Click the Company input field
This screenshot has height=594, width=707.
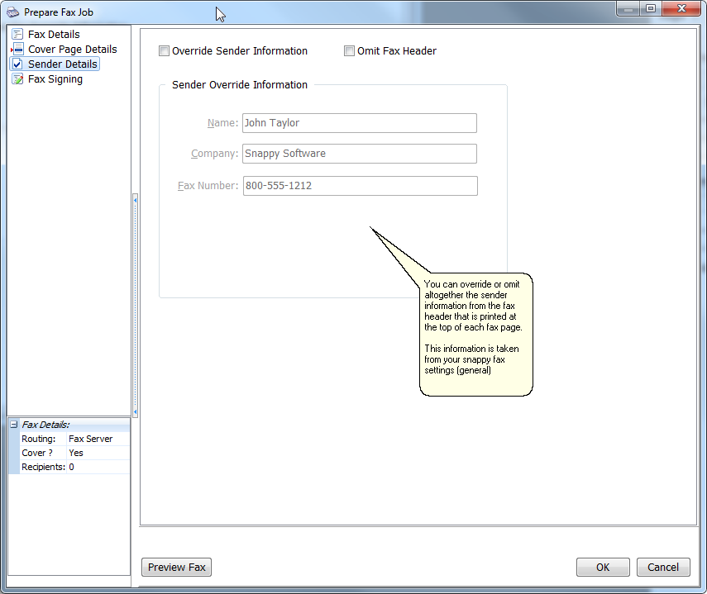[359, 154]
